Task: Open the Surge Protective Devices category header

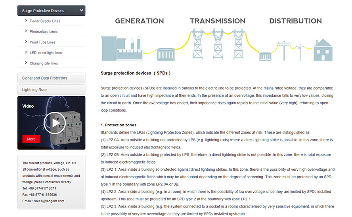Action: (x=51, y=11)
